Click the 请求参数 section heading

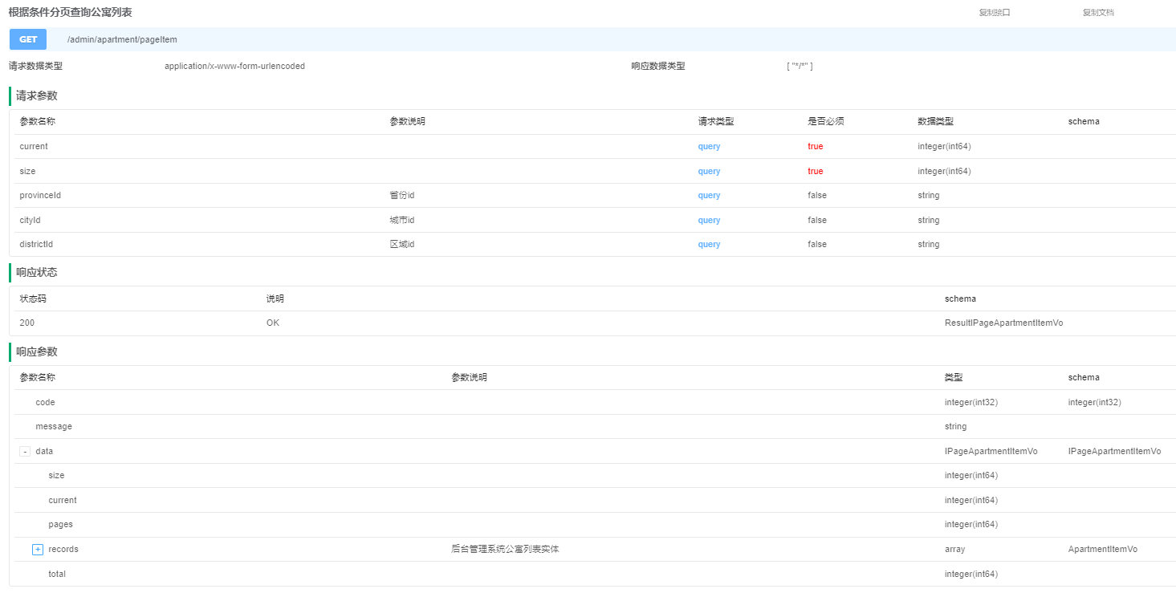coord(37,96)
